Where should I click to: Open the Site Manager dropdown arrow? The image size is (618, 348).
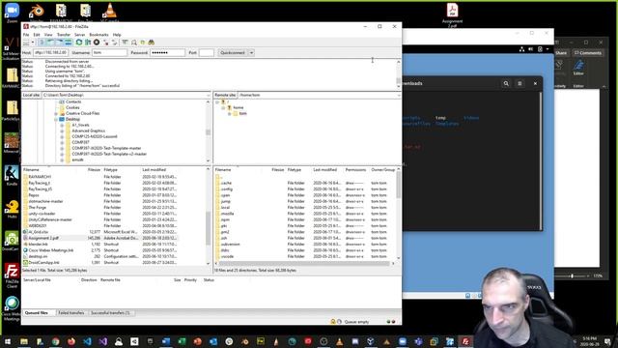pyautogui.click(x=33, y=43)
